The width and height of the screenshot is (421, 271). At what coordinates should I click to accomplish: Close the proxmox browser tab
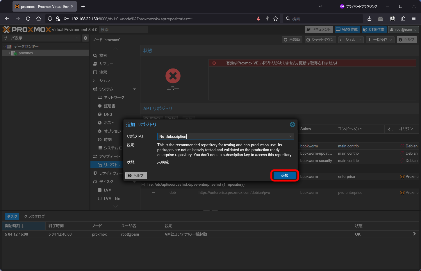72,6
